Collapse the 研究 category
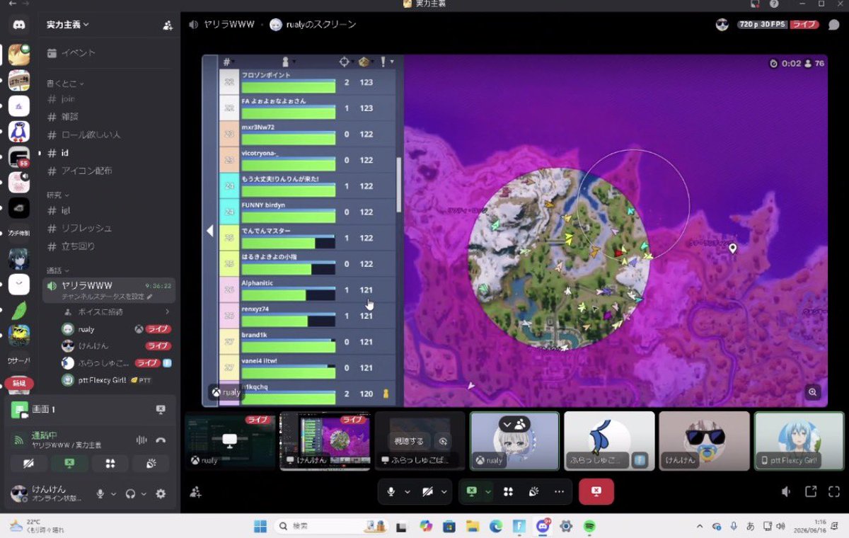Image resolution: width=849 pixels, height=538 pixels. (x=58, y=195)
